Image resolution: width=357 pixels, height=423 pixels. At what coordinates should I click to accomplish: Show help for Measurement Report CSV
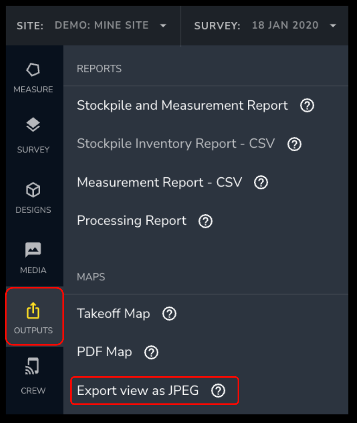(x=261, y=183)
